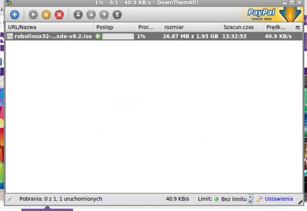The image size is (307, 211).
Task: Open Ustawienia settings link
Action: [279, 199]
